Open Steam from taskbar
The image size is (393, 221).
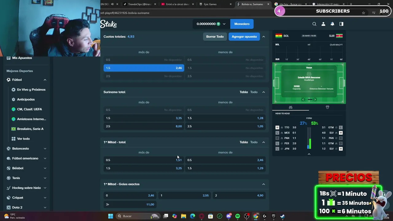click(x=282, y=216)
